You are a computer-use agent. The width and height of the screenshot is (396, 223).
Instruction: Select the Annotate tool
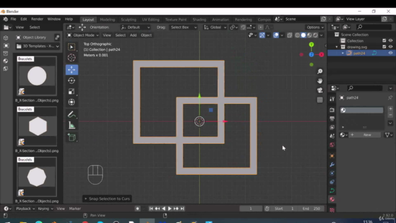point(72,115)
